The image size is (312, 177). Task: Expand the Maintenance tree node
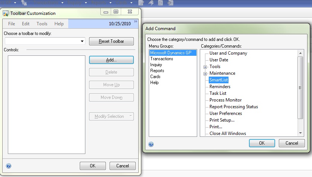point(205,74)
